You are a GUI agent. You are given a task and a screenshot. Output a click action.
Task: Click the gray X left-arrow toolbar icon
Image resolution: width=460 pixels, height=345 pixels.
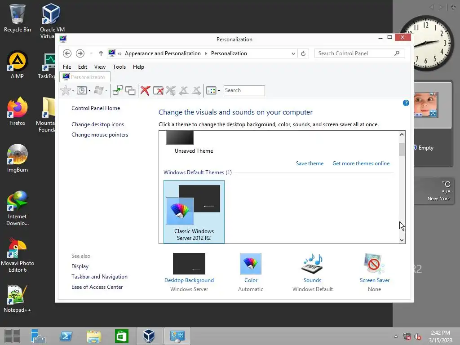coord(184,90)
